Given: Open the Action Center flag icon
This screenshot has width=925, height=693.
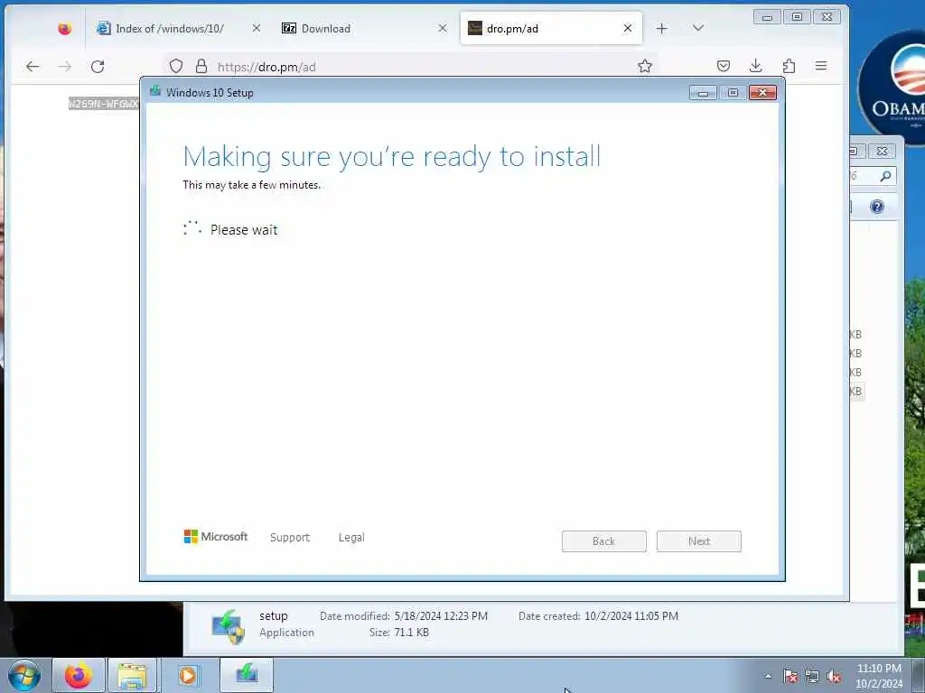Looking at the screenshot, I should [x=790, y=677].
